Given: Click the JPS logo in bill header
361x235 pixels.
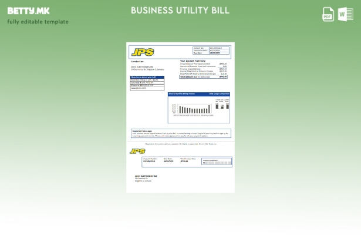Looking at the screenshot, I should tap(143, 52).
